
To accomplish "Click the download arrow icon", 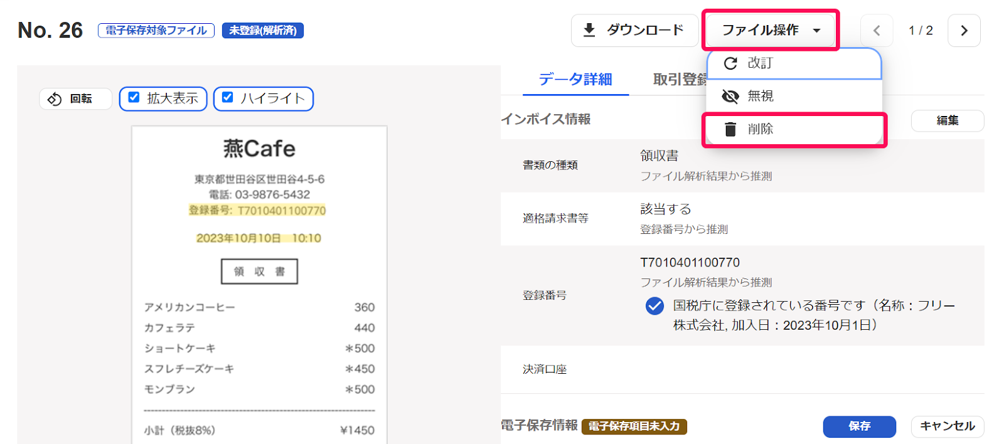I will [x=589, y=30].
